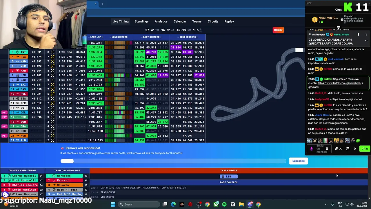Click Nano234556 username in pinned message
Viewport: 371px width, 209px height.
pos(341,35)
